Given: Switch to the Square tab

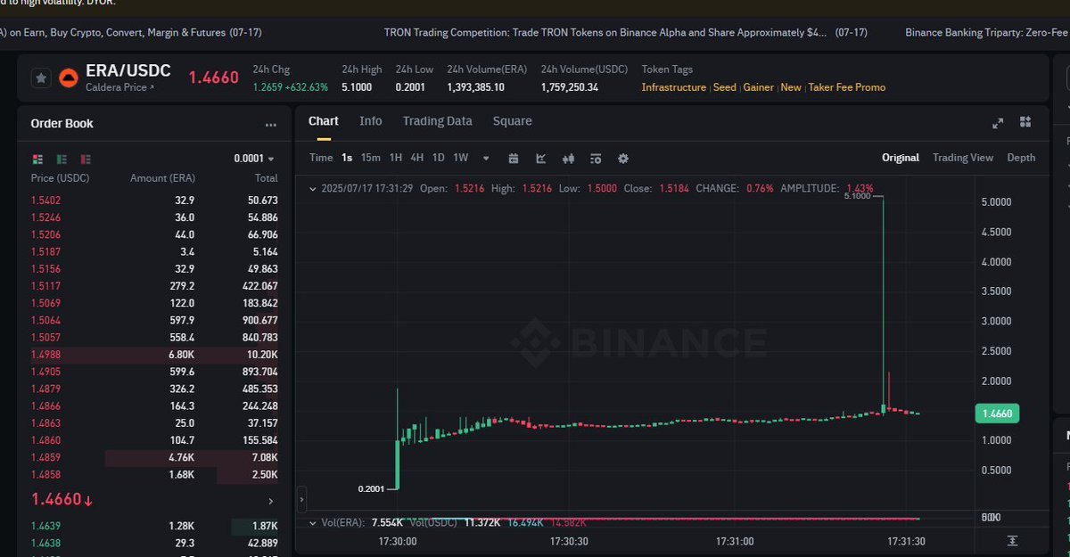Looking at the screenshot, I should coord(512,121).
